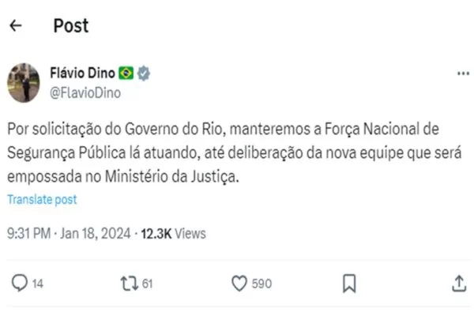The width and height of the screenshot is (474, 316).
Task: Translate this post
Action: click(42, 200)
